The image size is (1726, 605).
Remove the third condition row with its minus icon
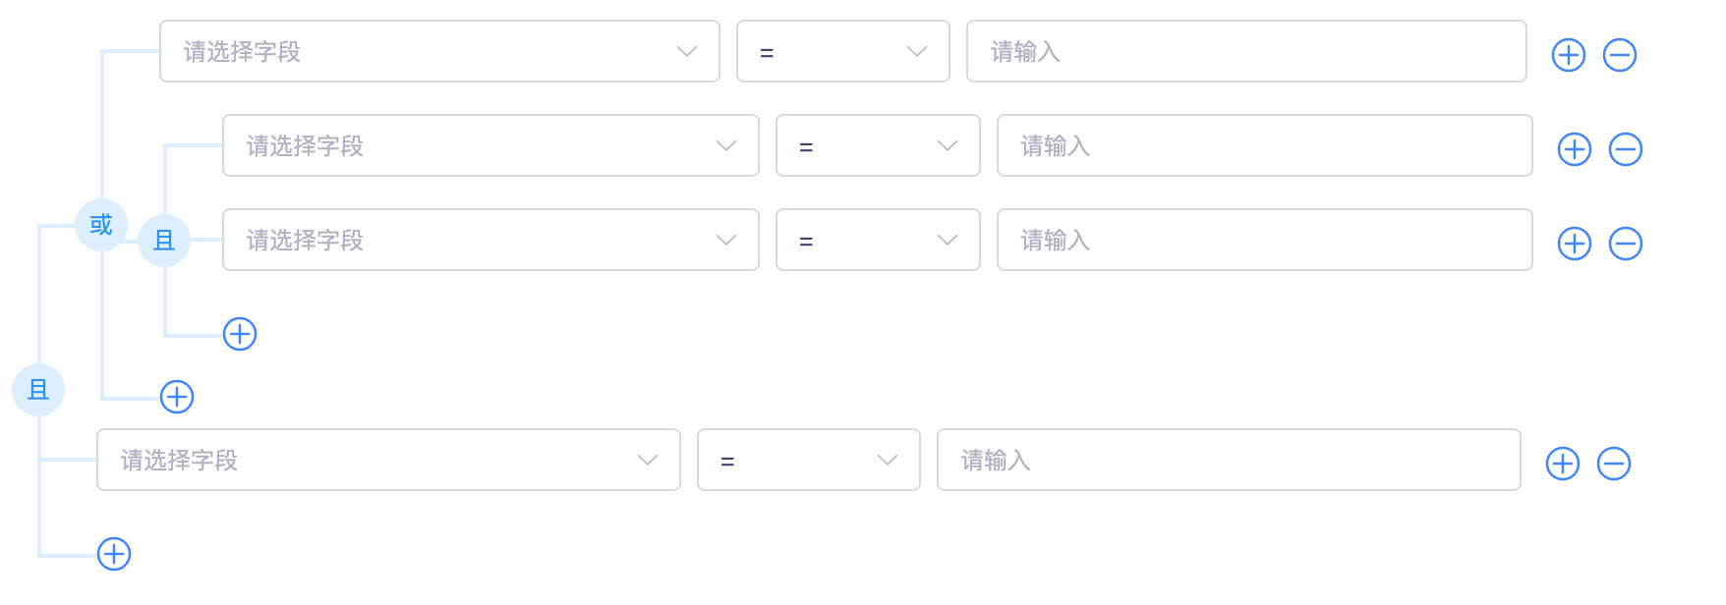(1626, 244)
